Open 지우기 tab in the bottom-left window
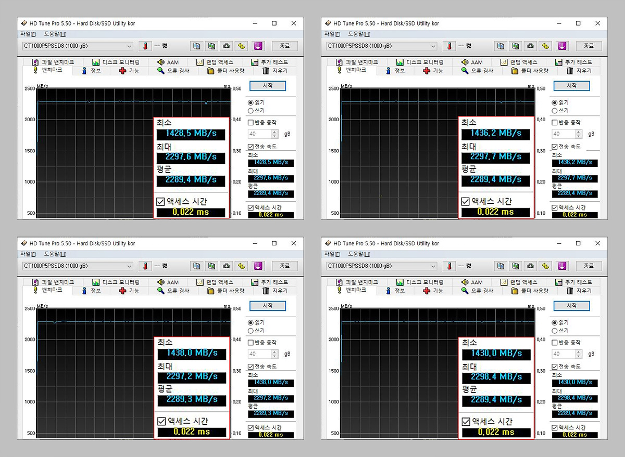Screen dimensions: 625x457 click(x=274, y=291)
